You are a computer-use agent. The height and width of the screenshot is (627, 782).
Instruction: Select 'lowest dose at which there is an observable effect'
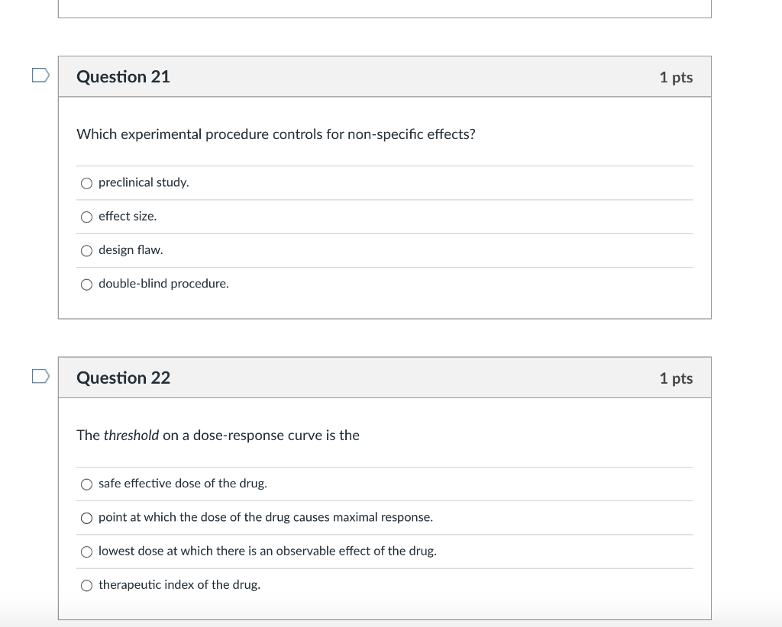tap(86, 551)
